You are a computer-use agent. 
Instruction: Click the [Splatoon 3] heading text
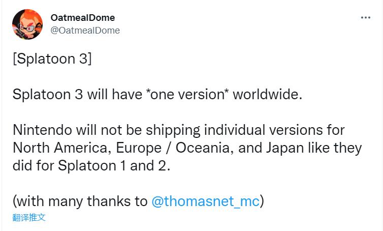[52, 59]
